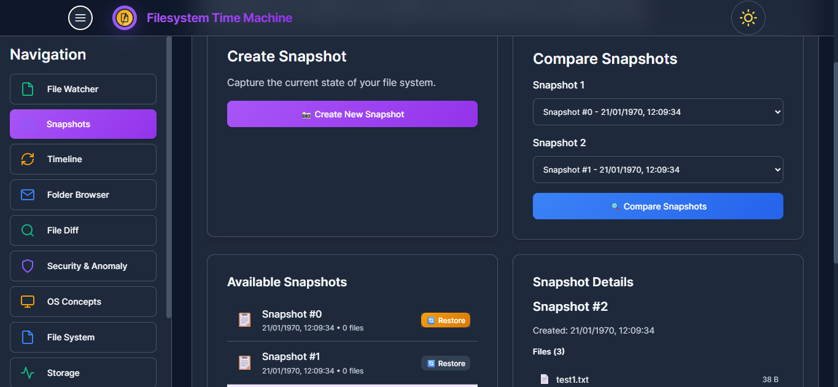Screen dimensions: 838x387
Task: Select test1.txt in Snapshot Details
Action: click(572, 379)
